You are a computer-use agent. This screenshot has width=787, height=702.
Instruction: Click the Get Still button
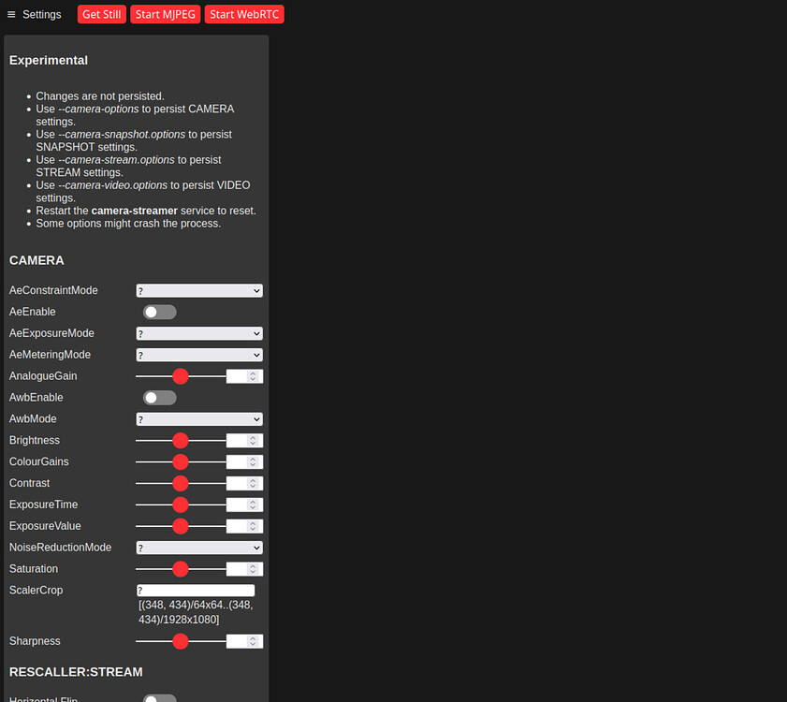coord(101,14)
